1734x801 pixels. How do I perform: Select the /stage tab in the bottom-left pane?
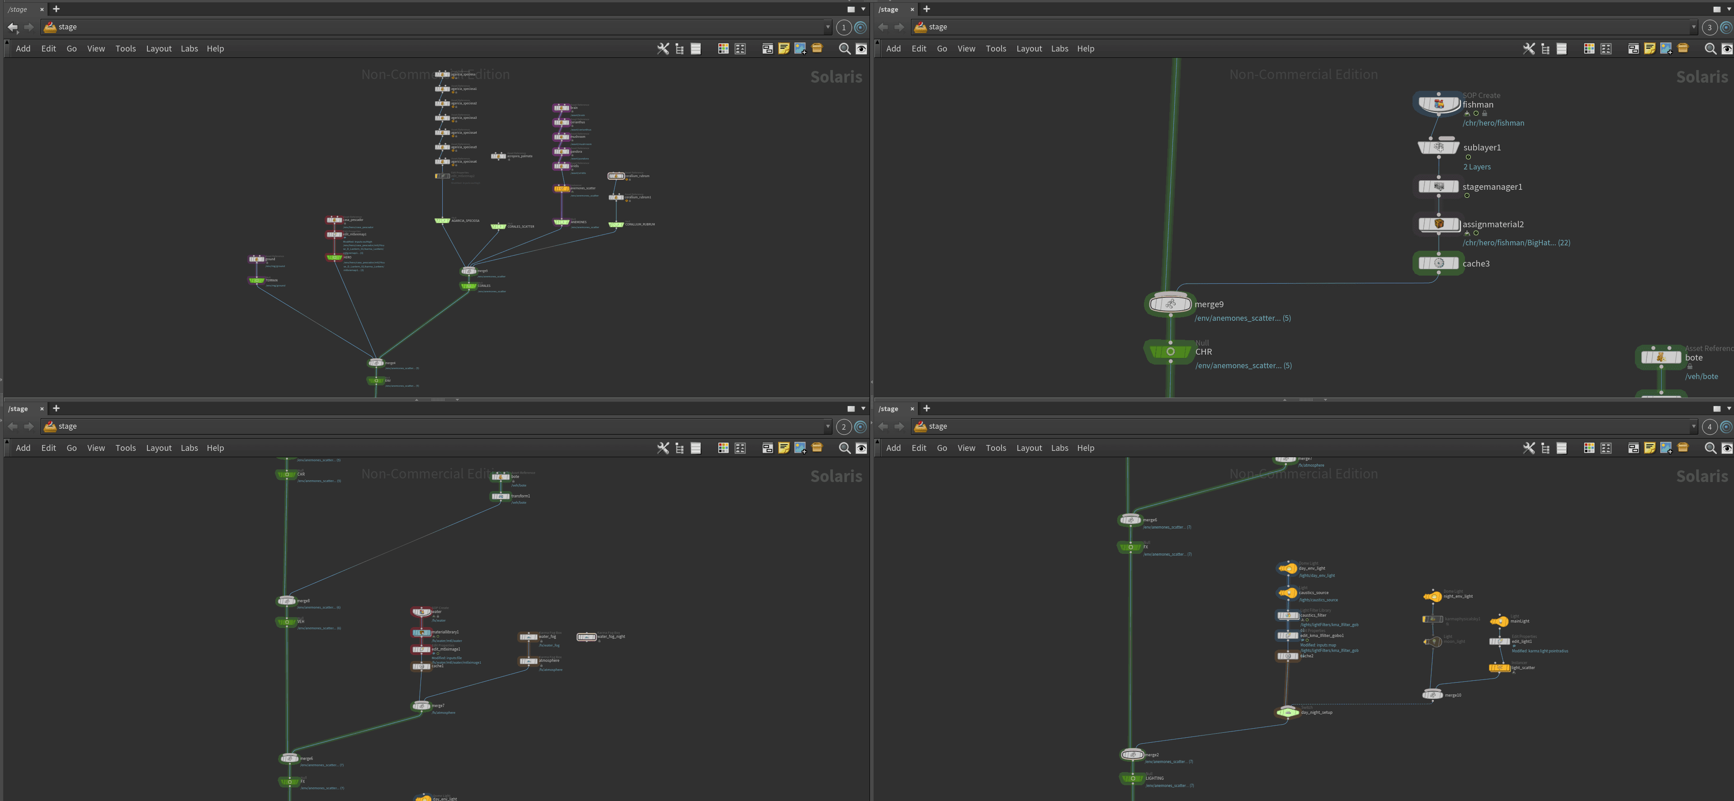click(x=18, y=408)
